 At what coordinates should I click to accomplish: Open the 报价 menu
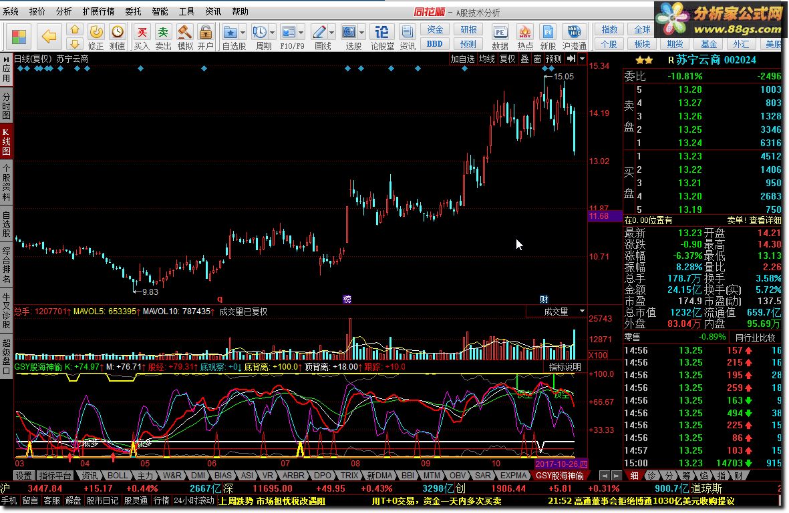click(37, 11)
